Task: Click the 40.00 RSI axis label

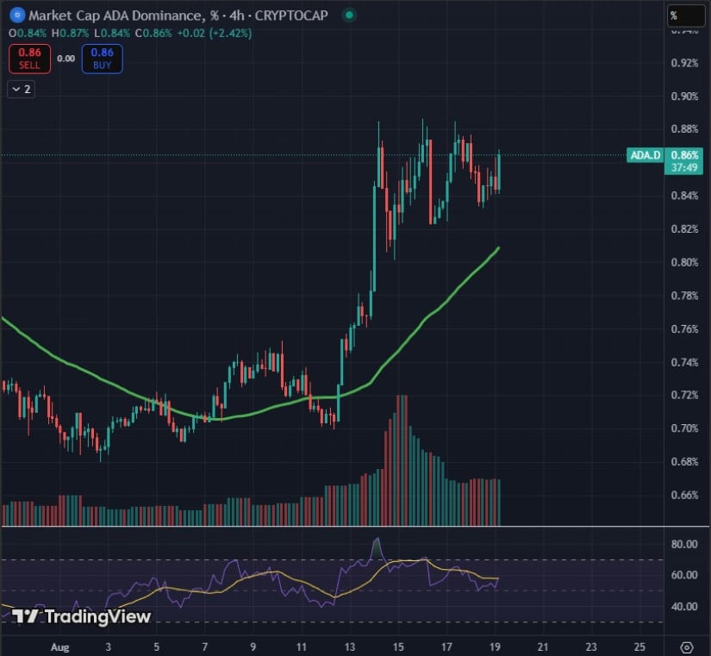Action: tap(684, 607)
